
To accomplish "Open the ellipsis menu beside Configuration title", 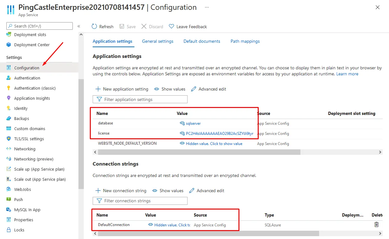I will click(207, 7).
